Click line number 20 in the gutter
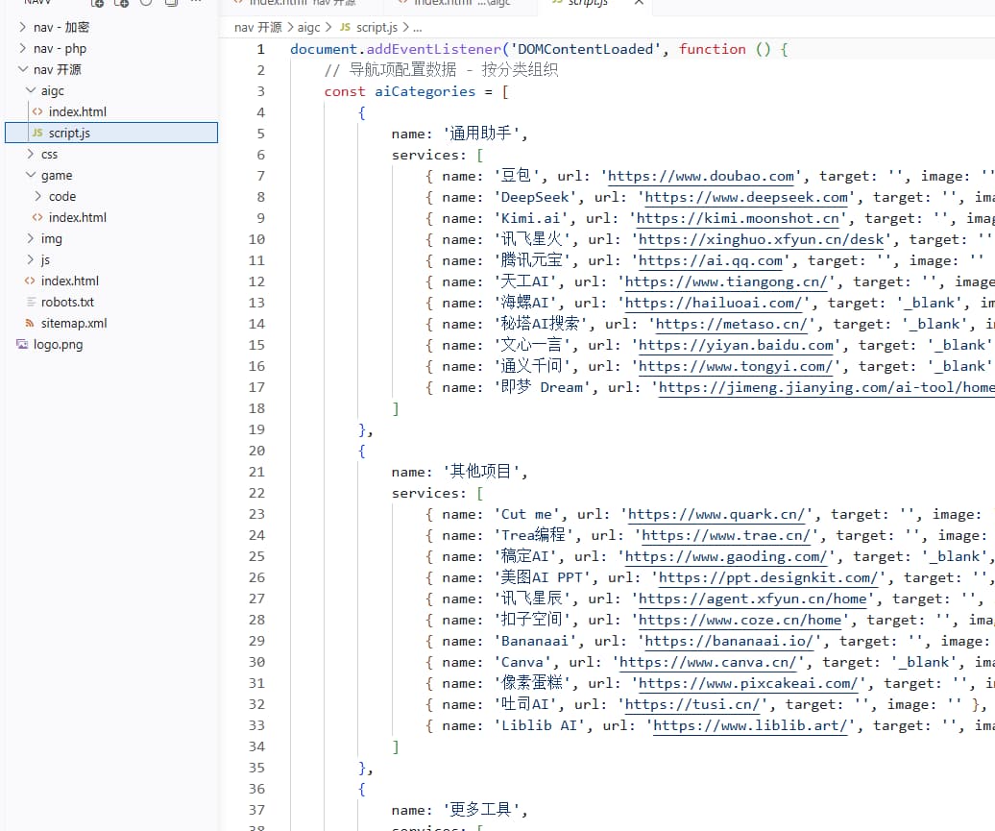Screen dimensions: 995x831 (x=256, y=451)
